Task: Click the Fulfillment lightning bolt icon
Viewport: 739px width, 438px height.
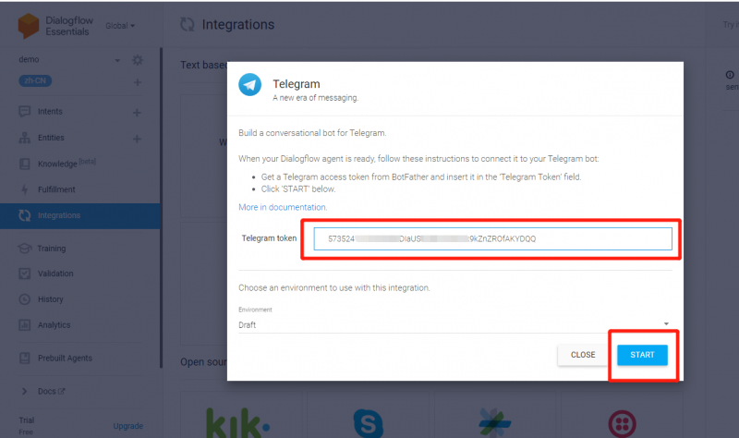Action: click(25, 189)
